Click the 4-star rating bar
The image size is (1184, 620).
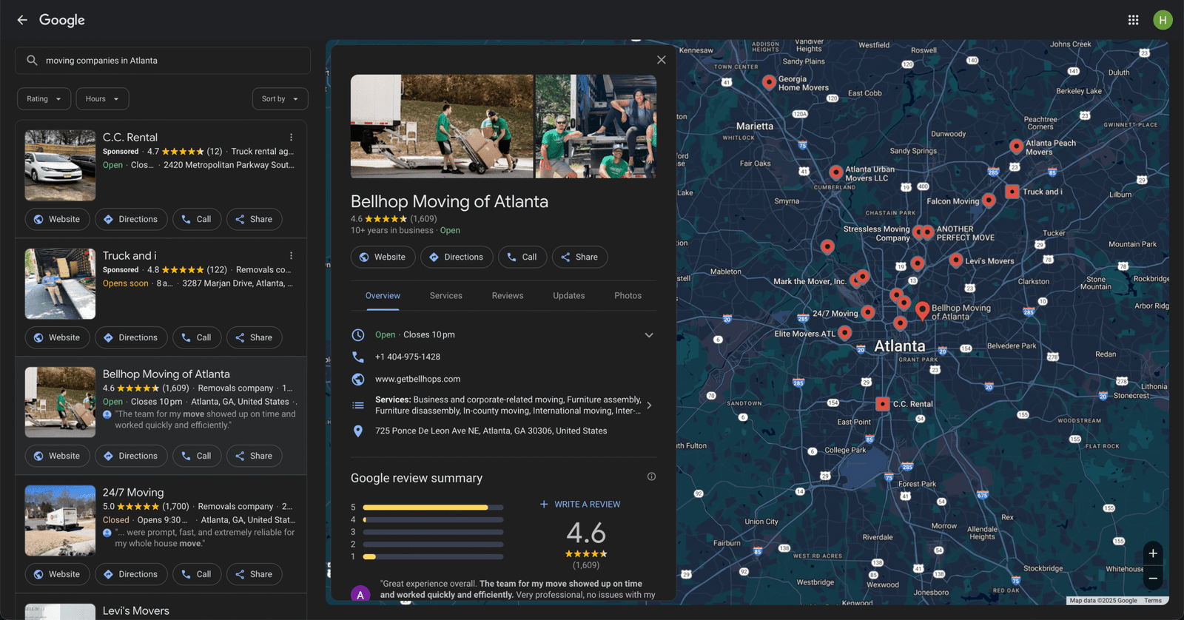pos(433,520)
